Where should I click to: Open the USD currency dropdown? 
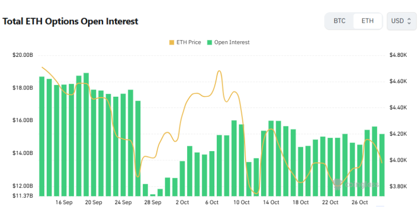tap(401, 21)
